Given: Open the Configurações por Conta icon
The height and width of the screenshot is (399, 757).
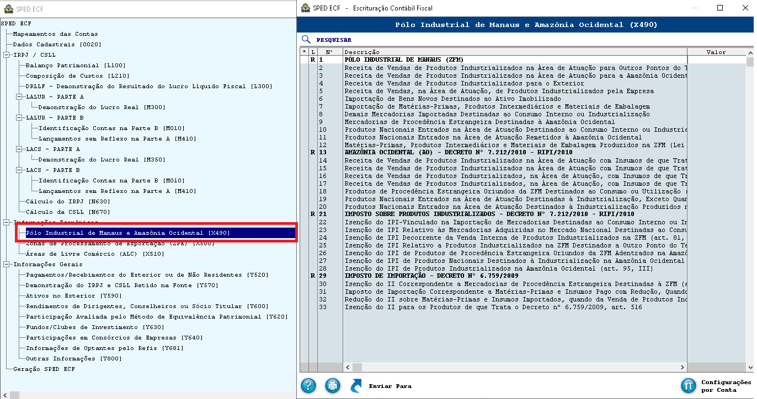Looking at the screenshot, I should point(688,386).
